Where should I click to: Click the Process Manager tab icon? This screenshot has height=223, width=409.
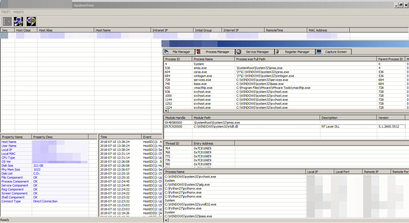coord(199,52)
